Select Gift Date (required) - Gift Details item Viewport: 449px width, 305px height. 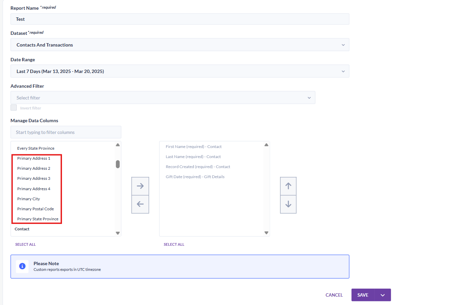click(x=195, y=177)
